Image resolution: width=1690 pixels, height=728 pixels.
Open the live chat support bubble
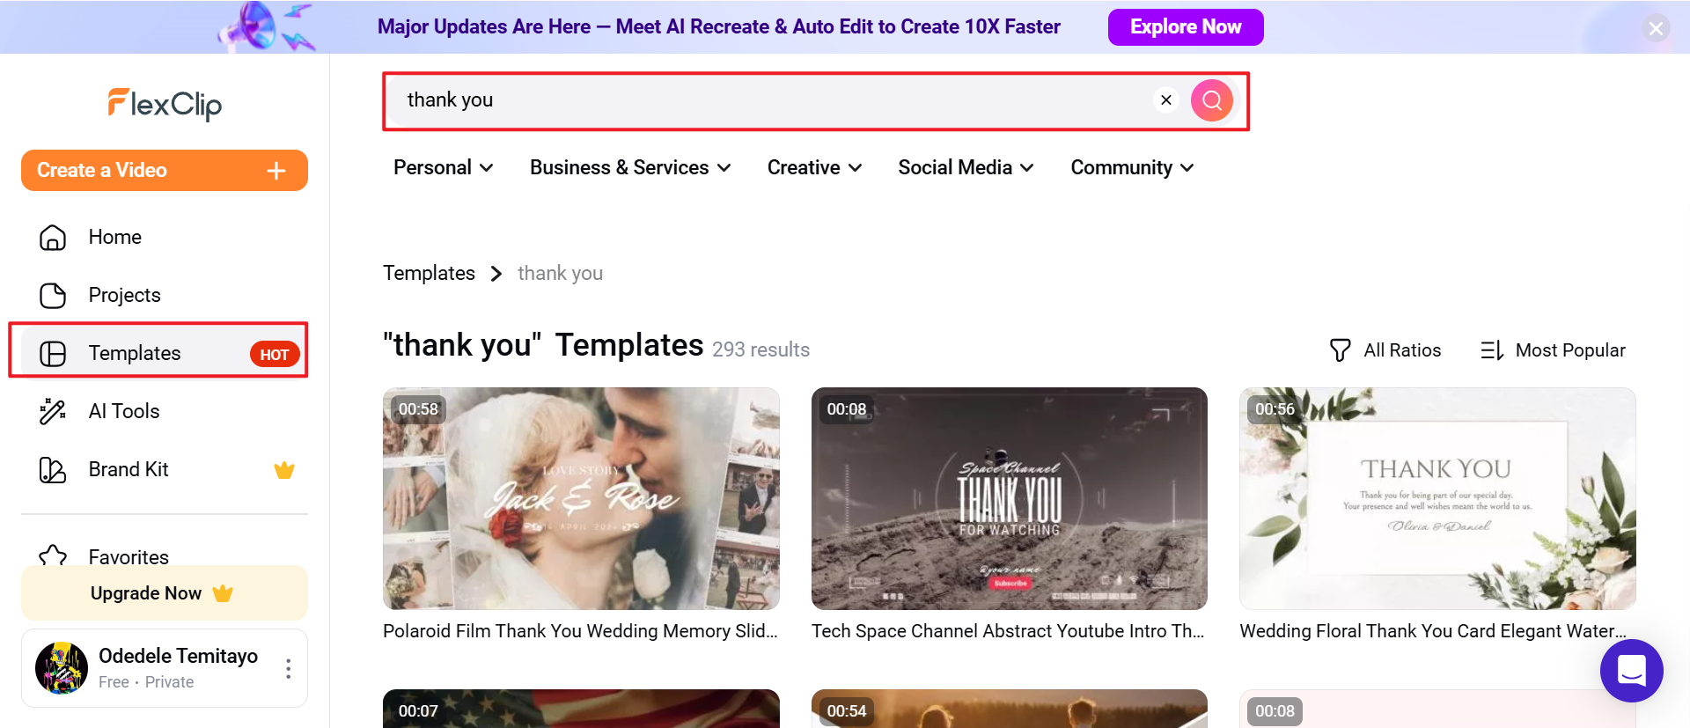1631,671
